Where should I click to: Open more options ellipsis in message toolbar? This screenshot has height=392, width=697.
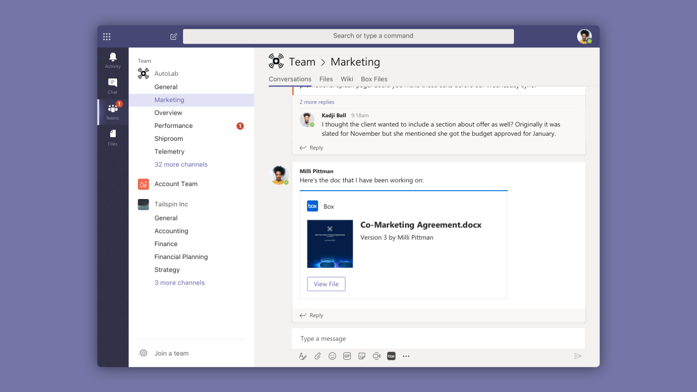coord(406,356)
